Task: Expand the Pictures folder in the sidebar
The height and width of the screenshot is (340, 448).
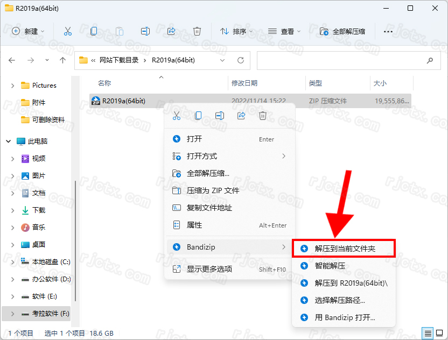Action: click(13, 85)
